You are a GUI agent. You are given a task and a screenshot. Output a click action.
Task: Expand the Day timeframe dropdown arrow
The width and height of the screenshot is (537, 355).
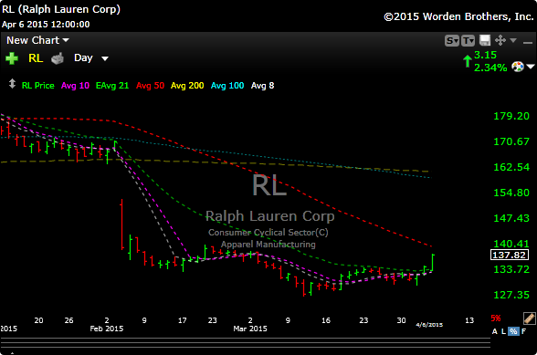[x=105, y=58]
